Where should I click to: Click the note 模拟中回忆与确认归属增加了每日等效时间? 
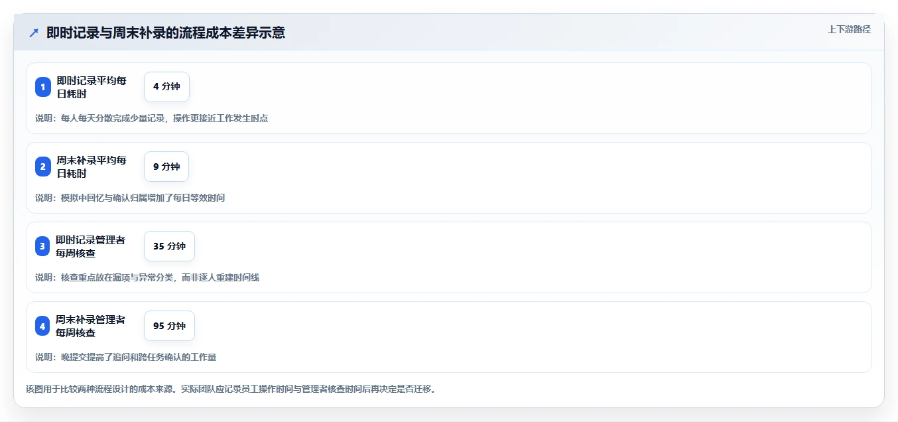(143, 198)
